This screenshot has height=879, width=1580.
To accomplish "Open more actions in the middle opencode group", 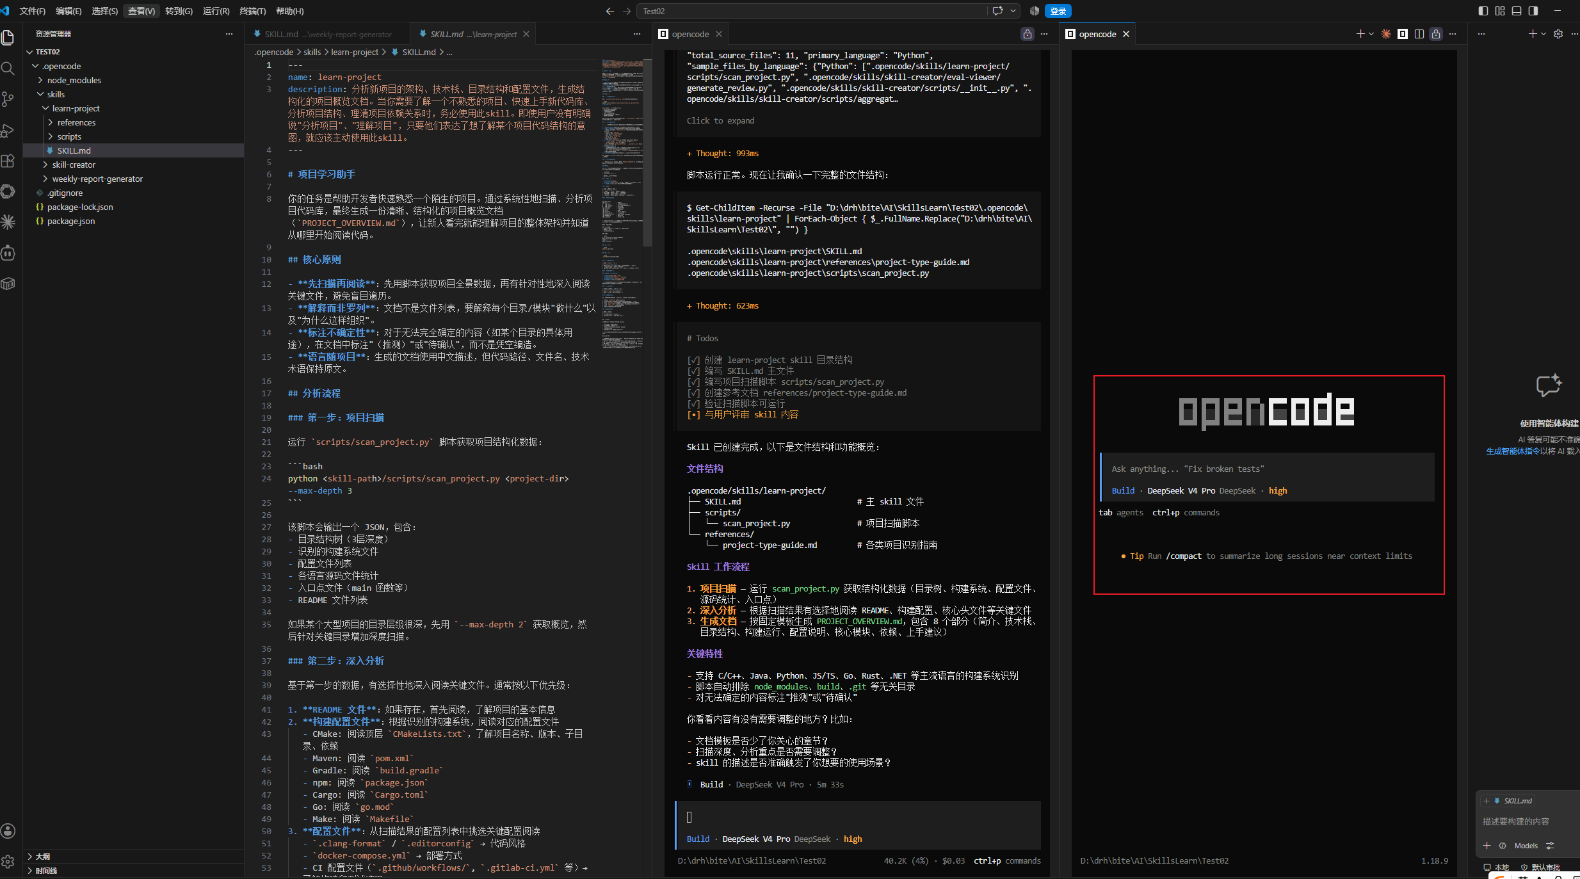I will pos(1044,34).
